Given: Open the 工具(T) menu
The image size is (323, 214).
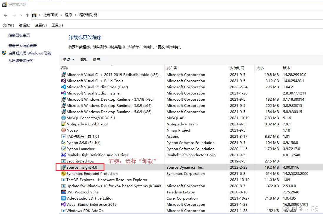Looking at the screenshot, I should [x=57, y=25].
